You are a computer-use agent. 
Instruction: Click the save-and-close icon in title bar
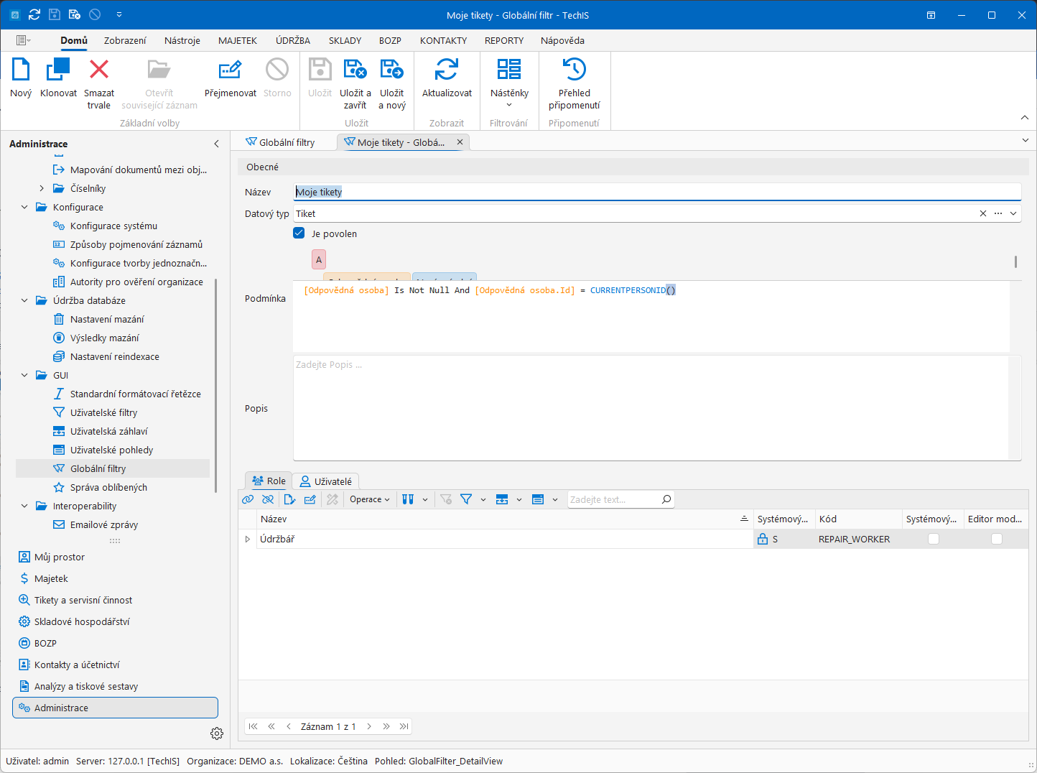click(x=75, y=14)
